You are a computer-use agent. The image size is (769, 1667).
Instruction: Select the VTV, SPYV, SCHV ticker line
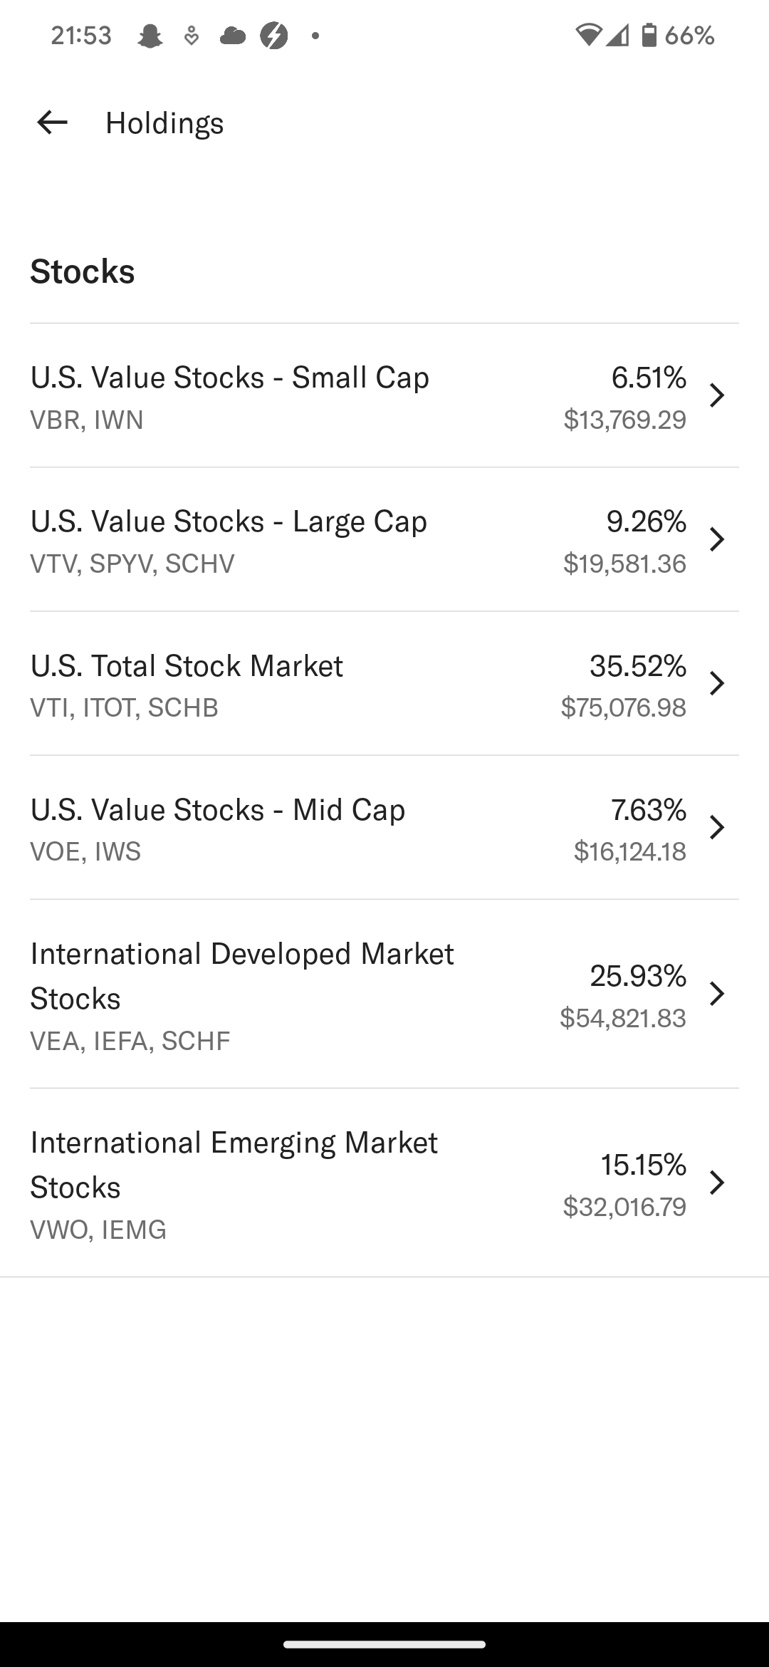pos(132,564)
